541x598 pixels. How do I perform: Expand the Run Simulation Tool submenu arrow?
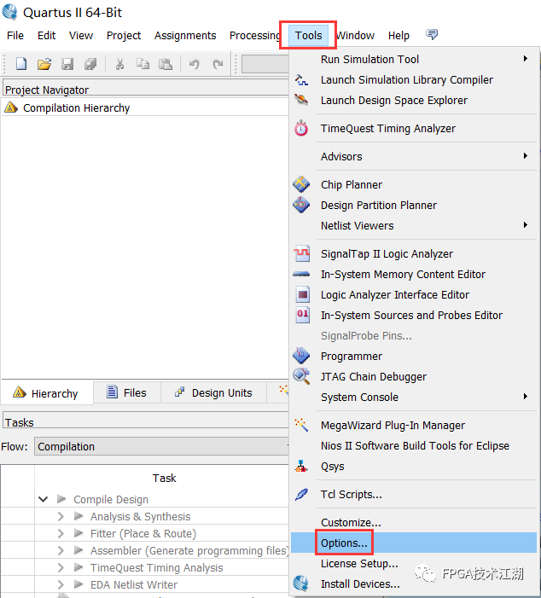coord(526,59)
